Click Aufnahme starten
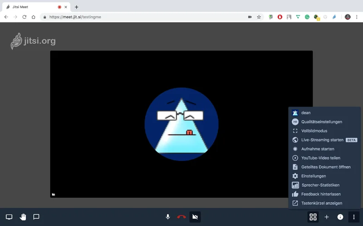Image resolution: width=363 pixels, height=226 pixels. 324,149
